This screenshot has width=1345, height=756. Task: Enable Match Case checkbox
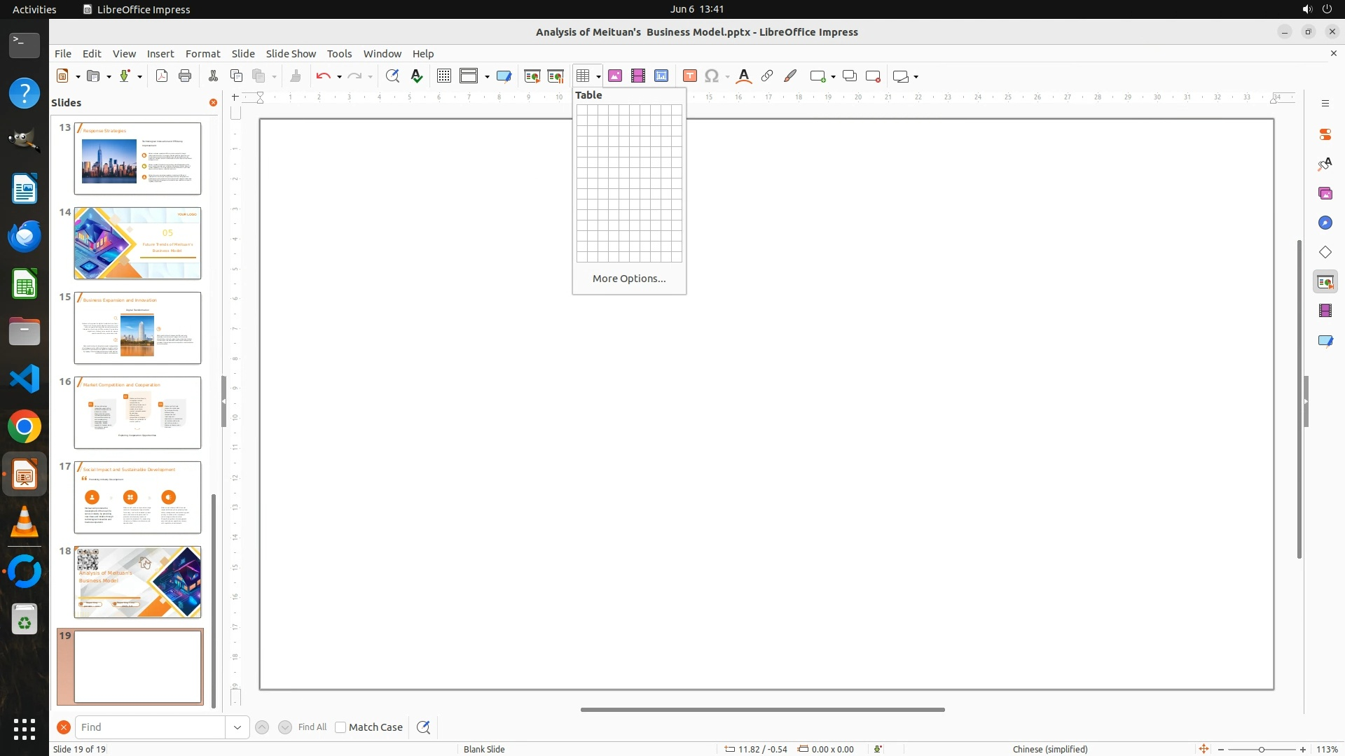(340, 727)
